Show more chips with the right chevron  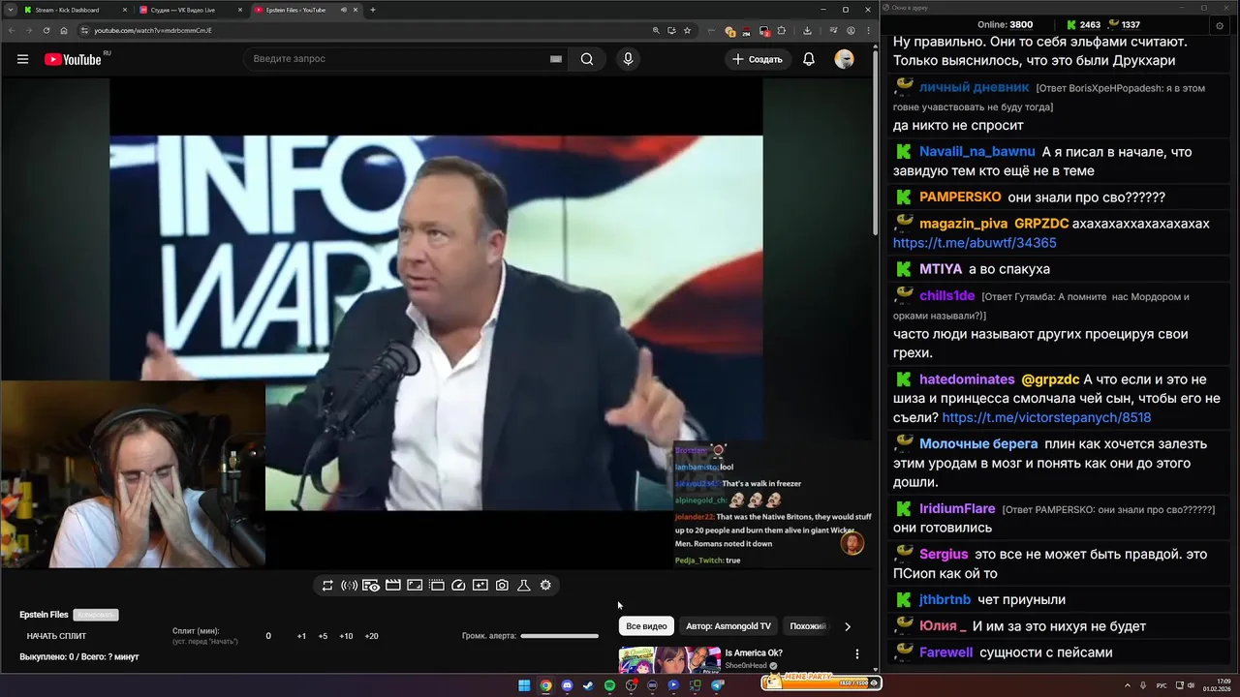click(848, 626)
